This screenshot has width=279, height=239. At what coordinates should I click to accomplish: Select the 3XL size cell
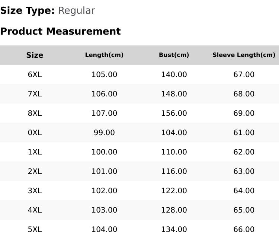[35, 191]
